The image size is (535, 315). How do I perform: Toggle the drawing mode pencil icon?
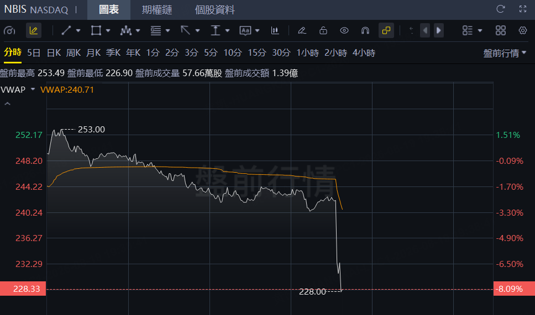(34, 31)
